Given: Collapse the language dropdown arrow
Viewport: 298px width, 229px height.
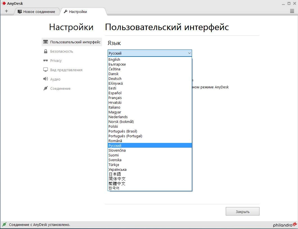Looking at the screenshot, I should coord(189,53).
